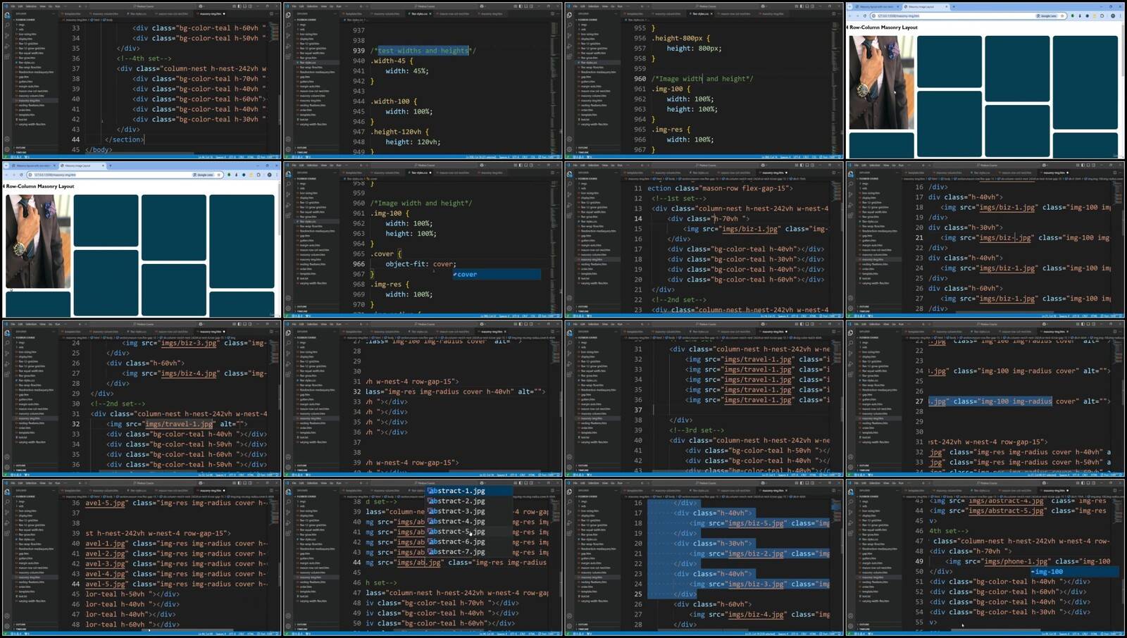The height and width of the screenshot is (638, 1127).
Task: Choose abstract-7.jpg from the autocomplete list
Action: click(470, 551)
